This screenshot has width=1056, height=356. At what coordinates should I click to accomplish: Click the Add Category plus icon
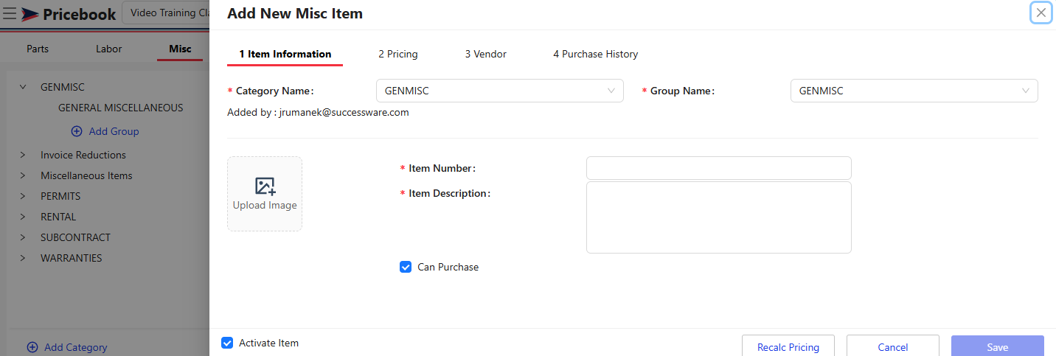point(32,347)
